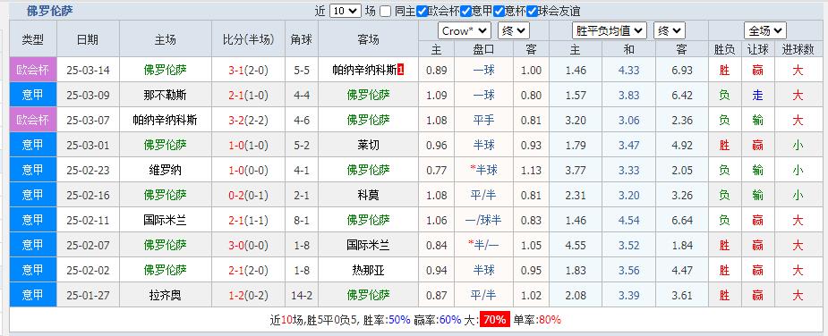
Task: Open the recent matches count dropdown showing 10
Action: 345,11
